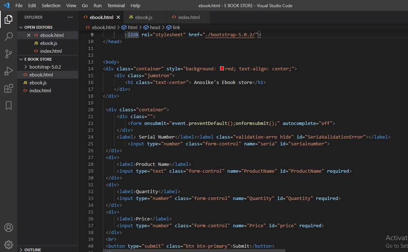
Task: Close the ebook.html editor tab
Action: coord(118,17)
